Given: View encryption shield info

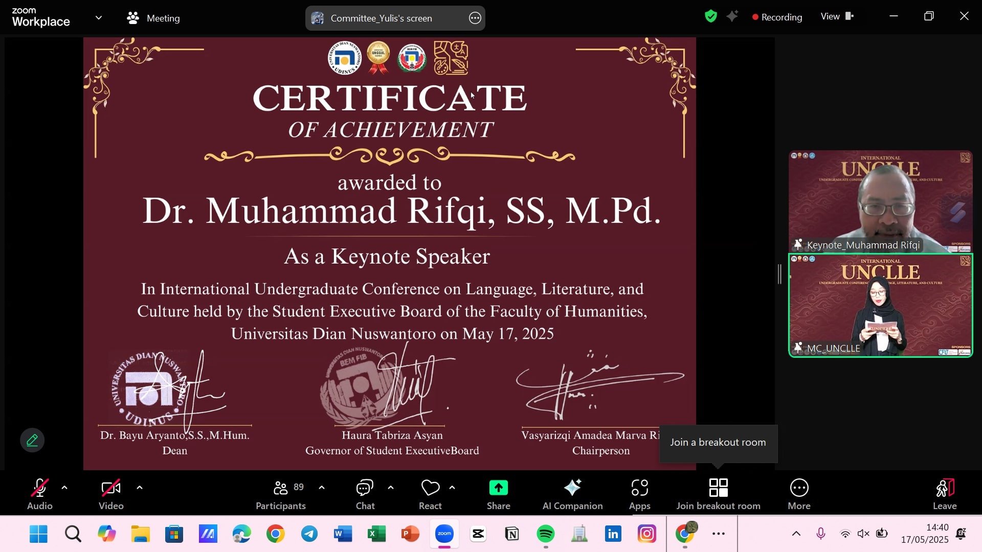Looking at the screenshot, I should point(711,16).
